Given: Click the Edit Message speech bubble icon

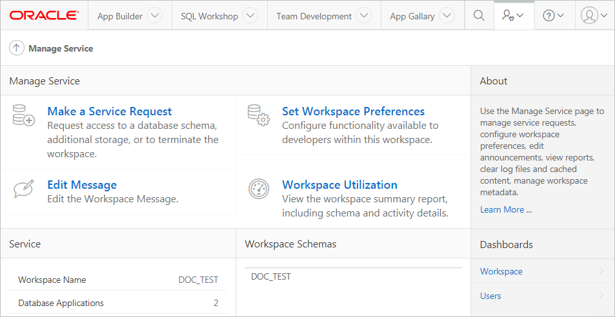Looking at the screenshot, I should pos(24,189).
